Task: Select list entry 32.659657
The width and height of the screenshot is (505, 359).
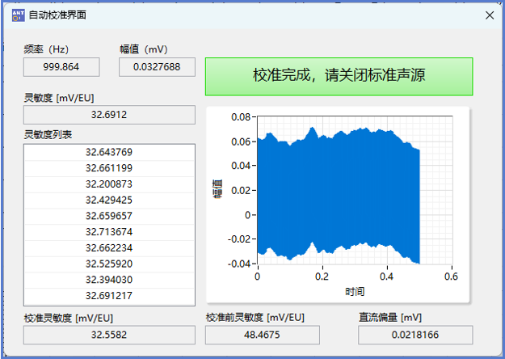Action: point(109,216)
